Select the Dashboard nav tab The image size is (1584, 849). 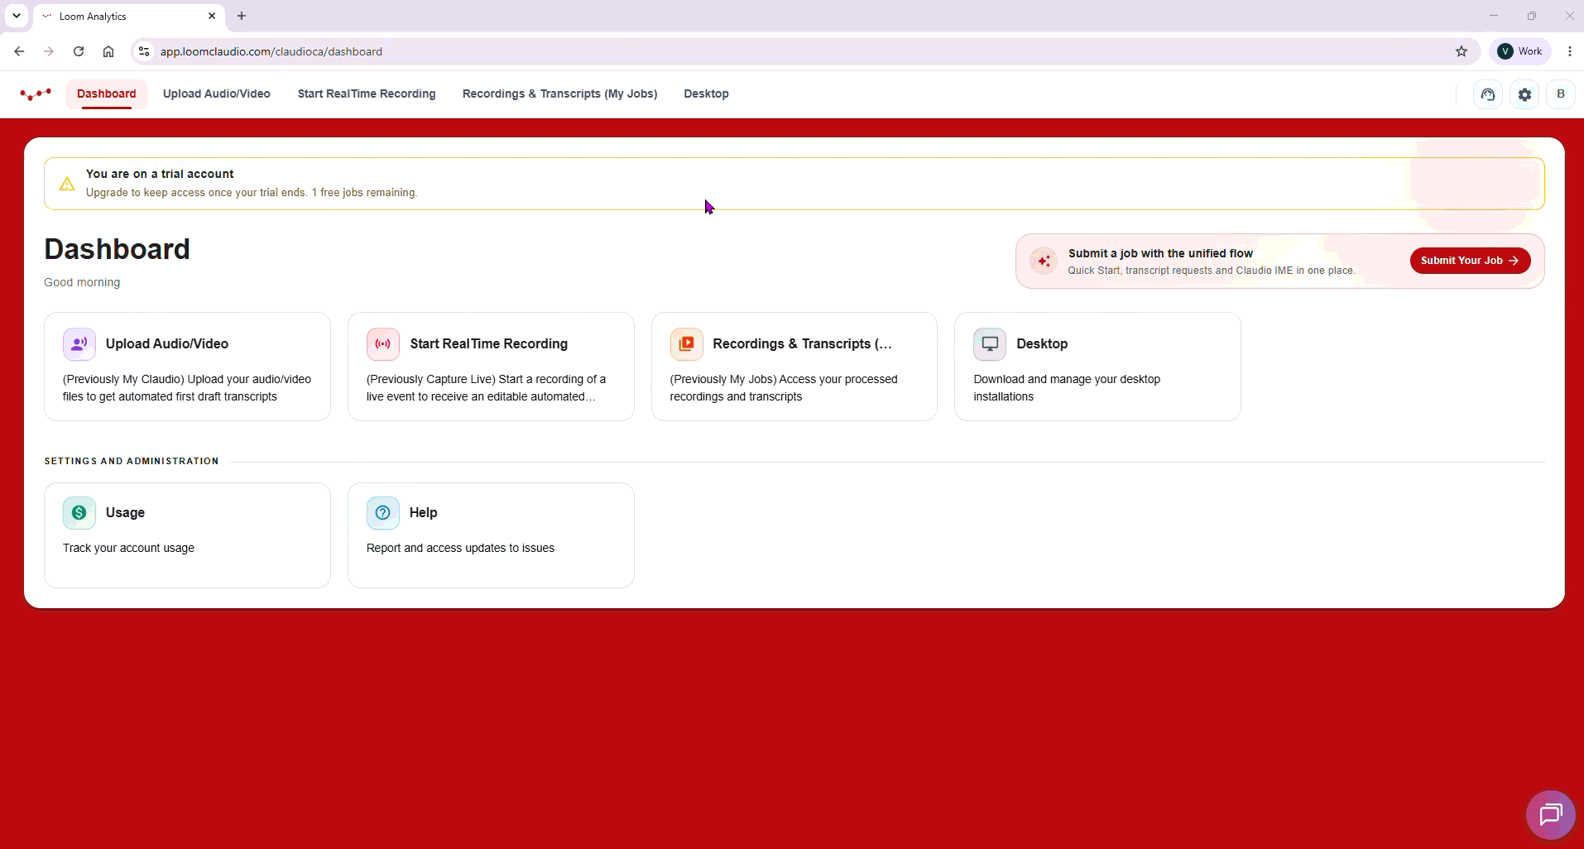pyautogui.click(x=107, y=94)
